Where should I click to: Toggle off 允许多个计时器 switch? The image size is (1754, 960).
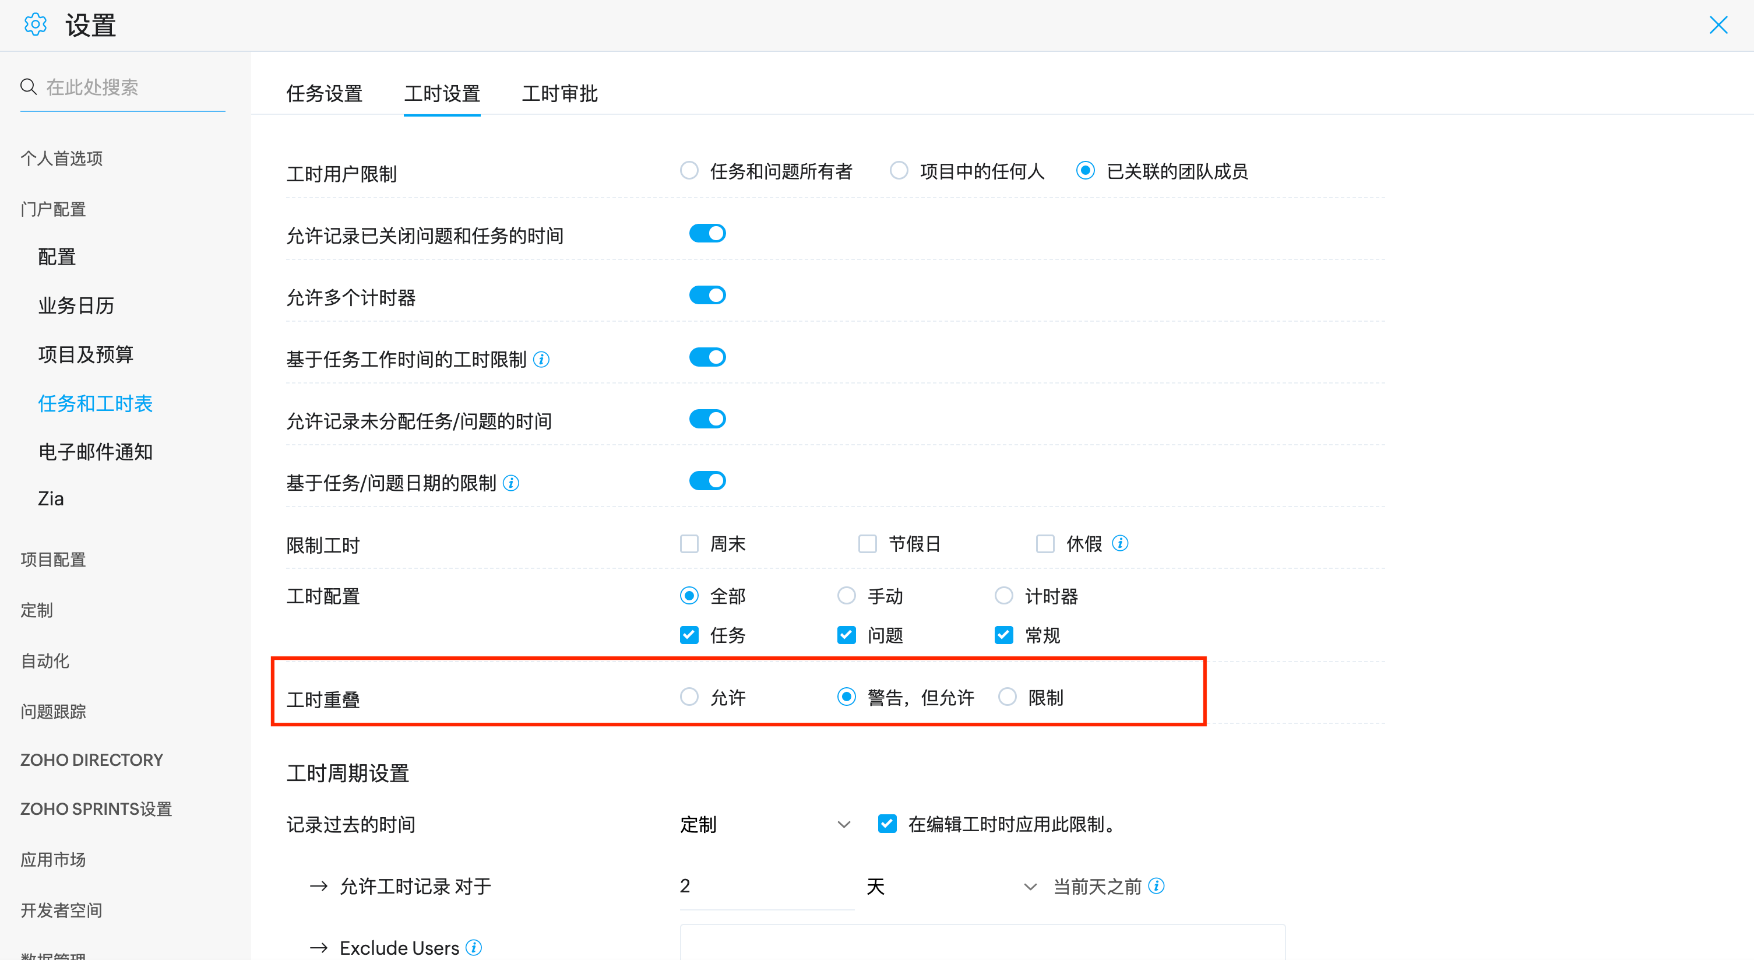point(707,296)
